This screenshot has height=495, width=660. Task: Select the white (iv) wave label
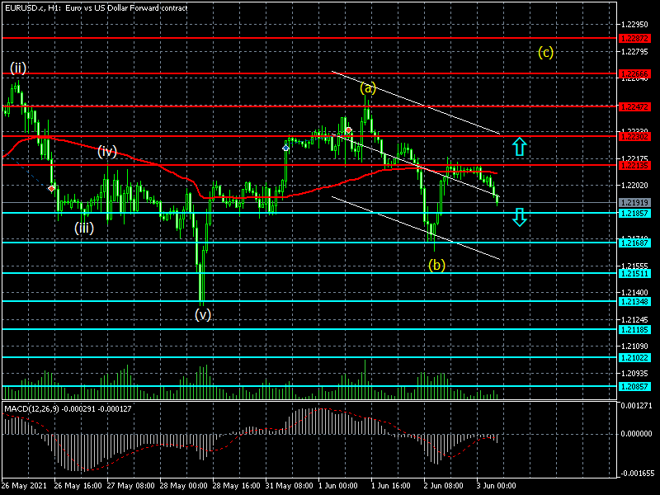(107, 151)
